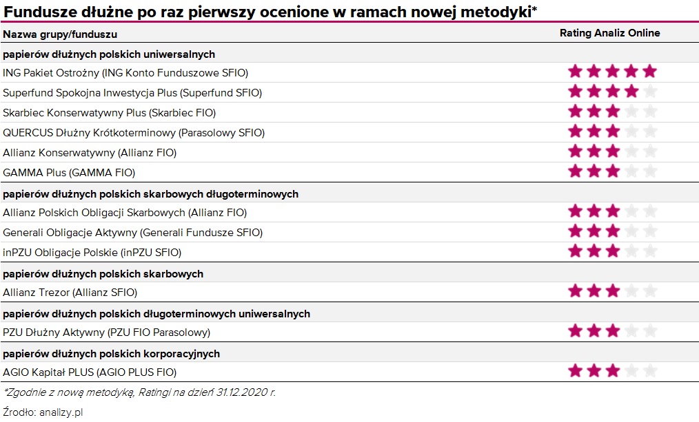Click the star rating for Generali Obligacje Aktywny
The height and width of the screenshot is (422, 699).
pyautogui.click(x=613, y=231)
